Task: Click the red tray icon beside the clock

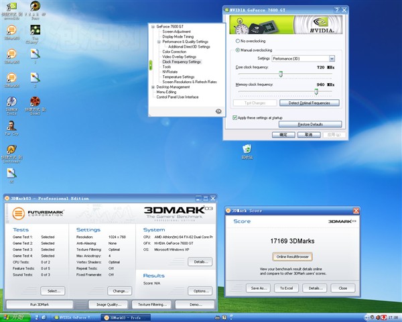Action: click(384, 317)
